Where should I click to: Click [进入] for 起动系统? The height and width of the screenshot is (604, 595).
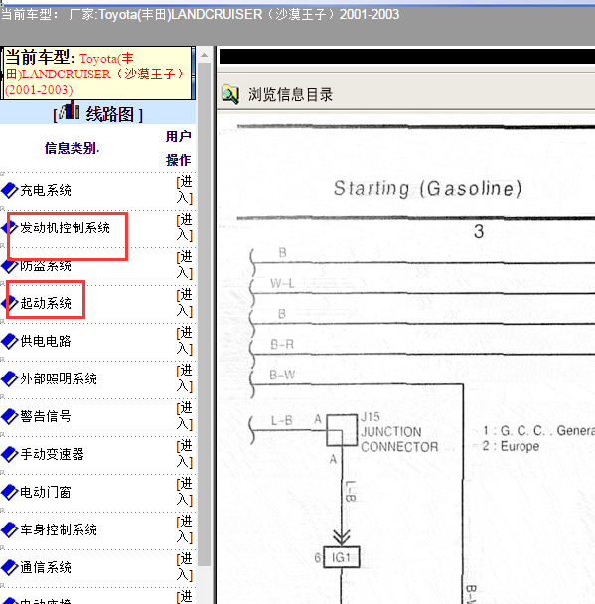(x=185, y=303)
